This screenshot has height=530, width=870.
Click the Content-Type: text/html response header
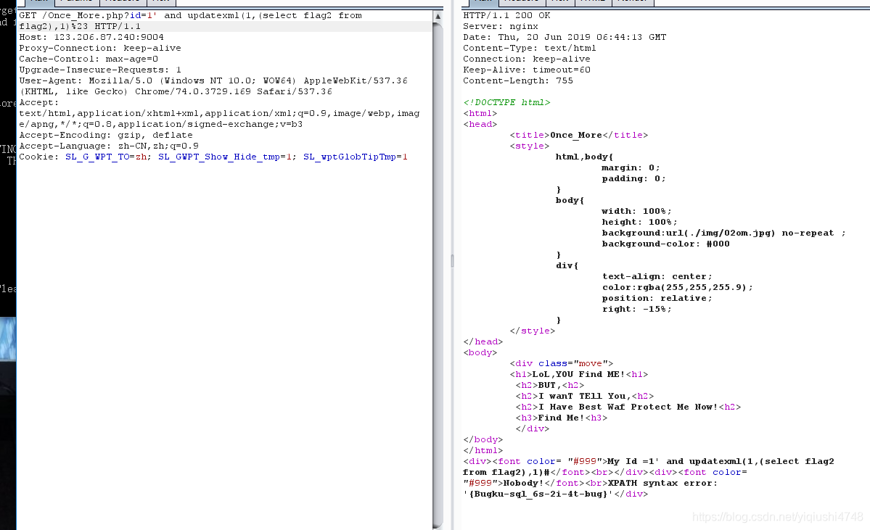(x=529, y=49)
